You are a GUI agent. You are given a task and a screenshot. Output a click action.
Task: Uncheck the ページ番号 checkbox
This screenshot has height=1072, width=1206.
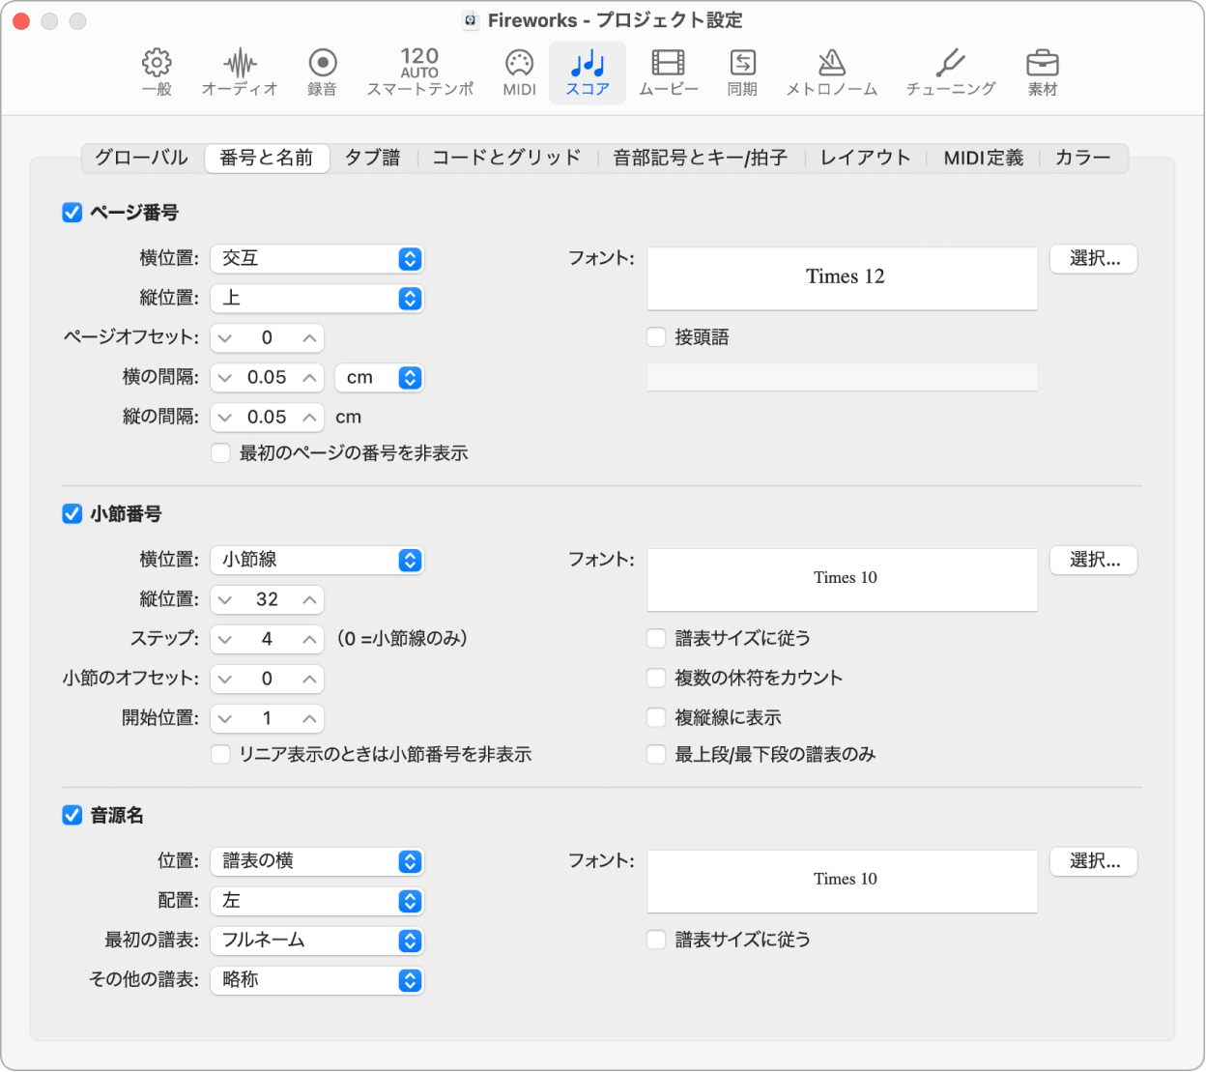(x=72, y=213)
